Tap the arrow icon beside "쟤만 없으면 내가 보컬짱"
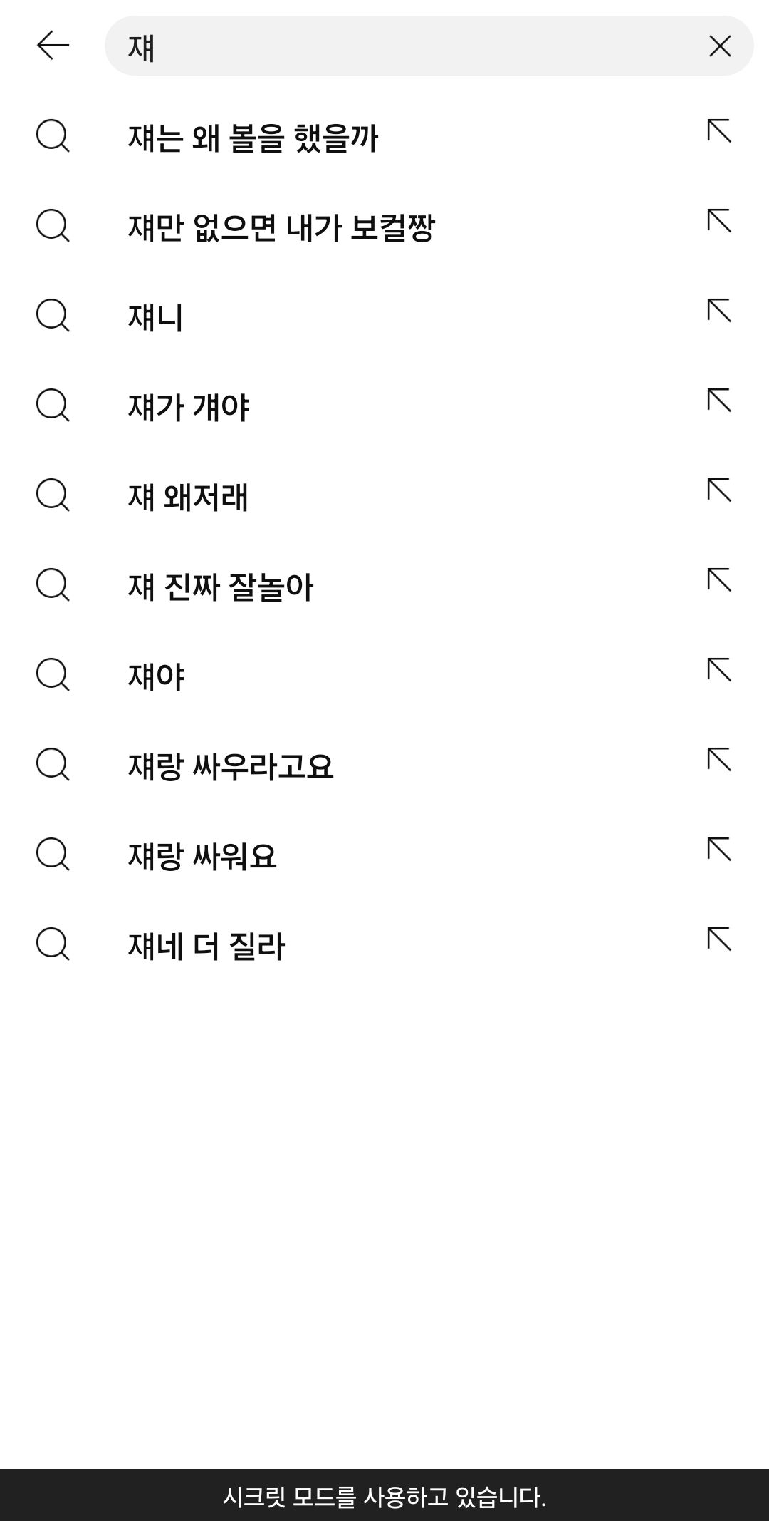 719,222
